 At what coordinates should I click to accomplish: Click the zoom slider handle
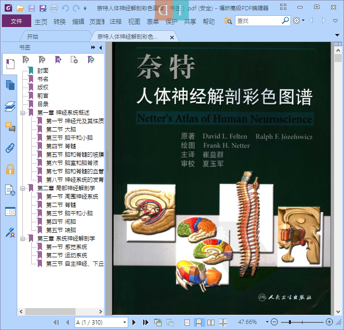point(290,322)
